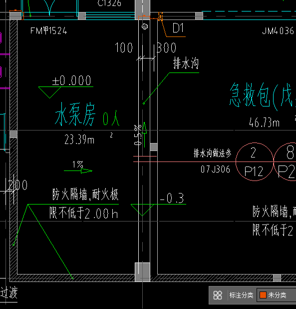Open the 未分类 category dropdown
The width and height of the screenshot is (296, 309).
click(277, 295)
